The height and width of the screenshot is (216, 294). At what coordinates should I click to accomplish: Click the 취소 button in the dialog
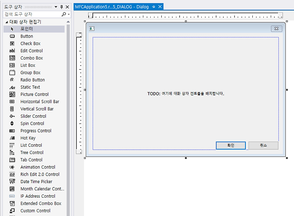(x=263, y=145)
